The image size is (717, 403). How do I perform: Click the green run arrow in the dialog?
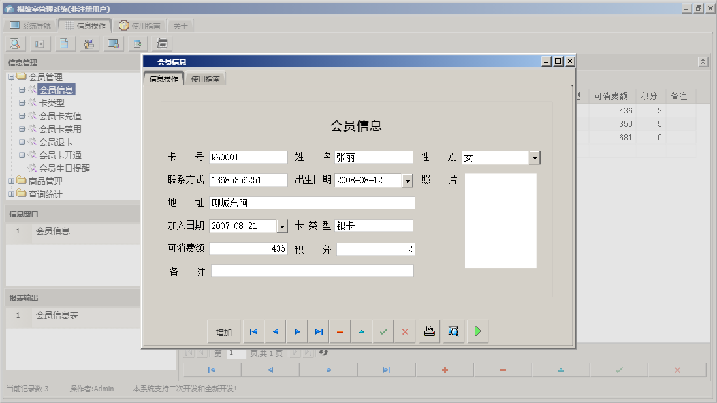[477, 331]
